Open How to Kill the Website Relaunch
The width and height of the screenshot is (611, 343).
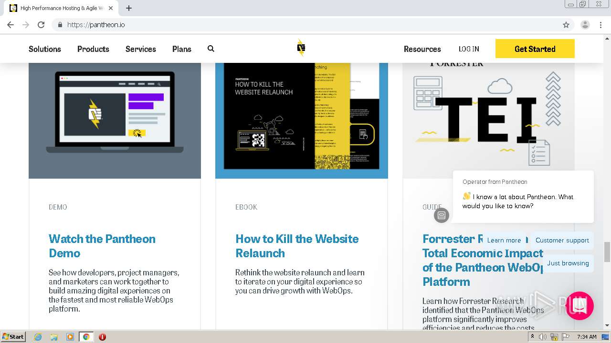click(x=297, y=246)
